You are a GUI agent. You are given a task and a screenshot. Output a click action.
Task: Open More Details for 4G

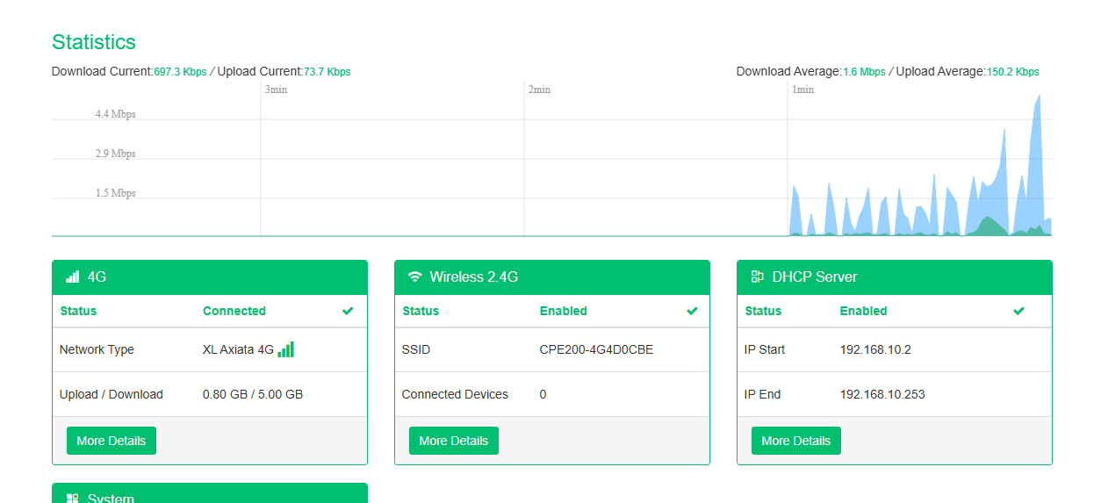click(x=111, y=441)
